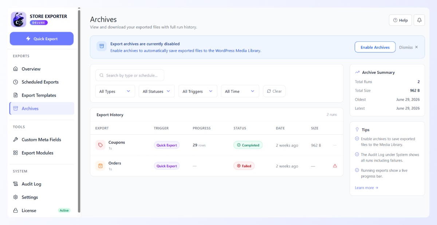Open Export Modules
This screenshot has width=437, height=225.
(42, 153)
